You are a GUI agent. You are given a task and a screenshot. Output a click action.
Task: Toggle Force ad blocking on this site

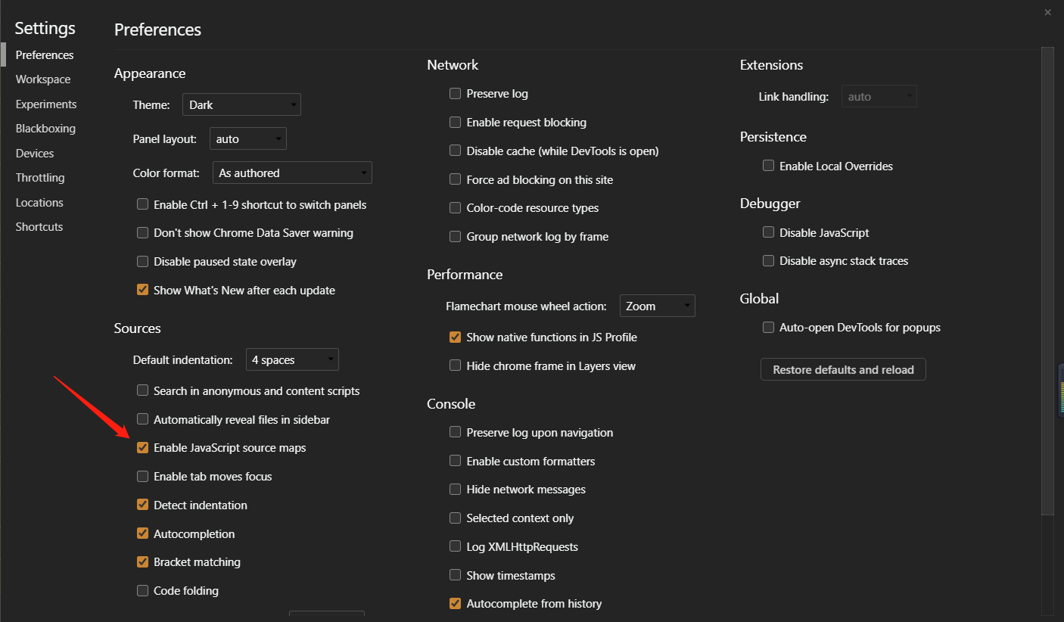(x=455, y=179)
